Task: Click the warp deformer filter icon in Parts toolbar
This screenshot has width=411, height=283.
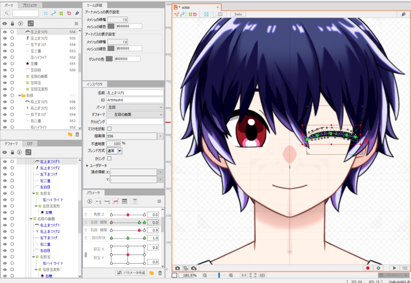Action: pyautogui.click(x=61, y=13)
